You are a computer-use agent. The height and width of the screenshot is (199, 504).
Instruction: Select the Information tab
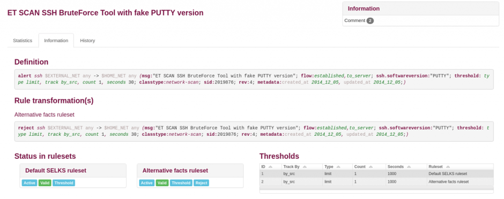(x=56, y=41)
